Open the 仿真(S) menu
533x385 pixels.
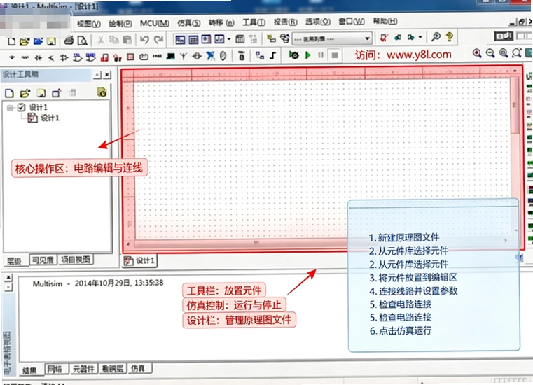point(188,23)
